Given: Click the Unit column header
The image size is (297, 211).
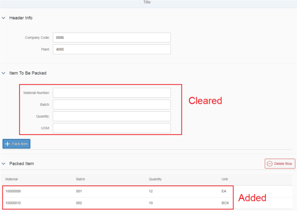Looking at the screenshot, I should (x=224, y=179).
